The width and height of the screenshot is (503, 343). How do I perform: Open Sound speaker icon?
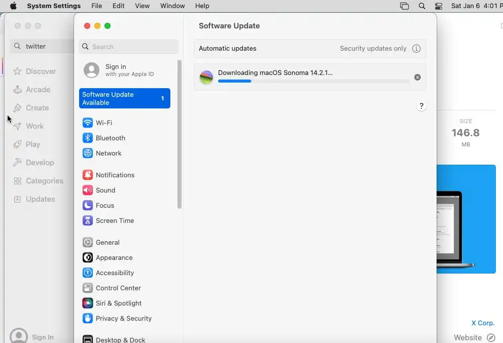(x=88, y=190)
